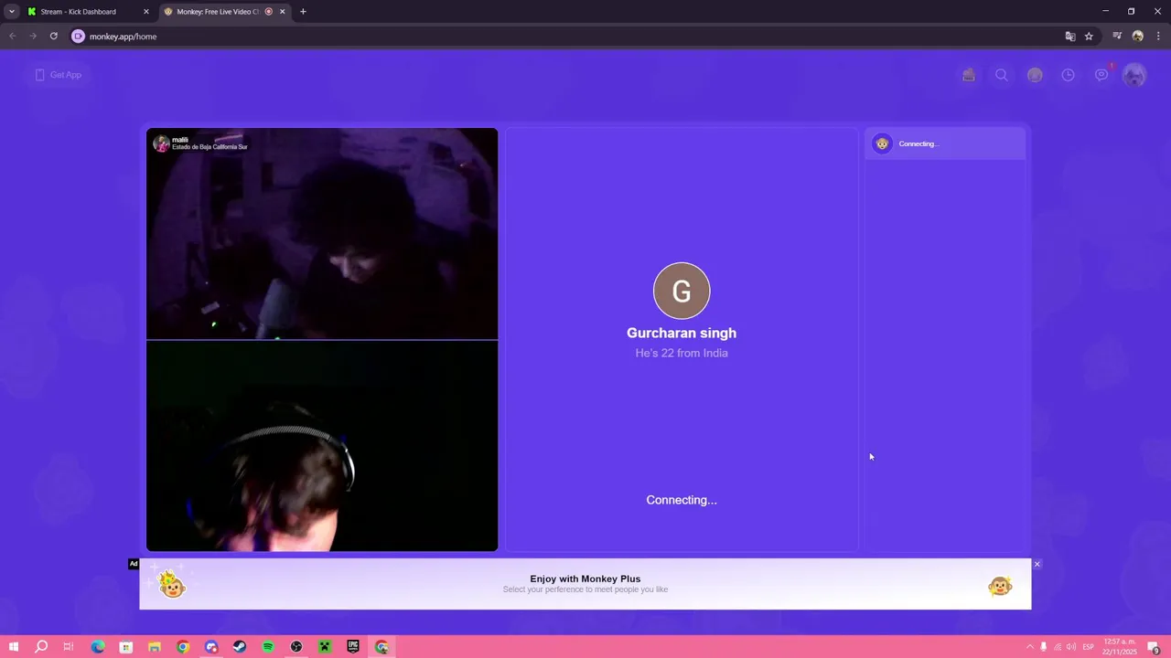Open Microsoft Store from taskbar
Image resolution: width=1171 pixels, height=658 pixels.
(126, 647)
